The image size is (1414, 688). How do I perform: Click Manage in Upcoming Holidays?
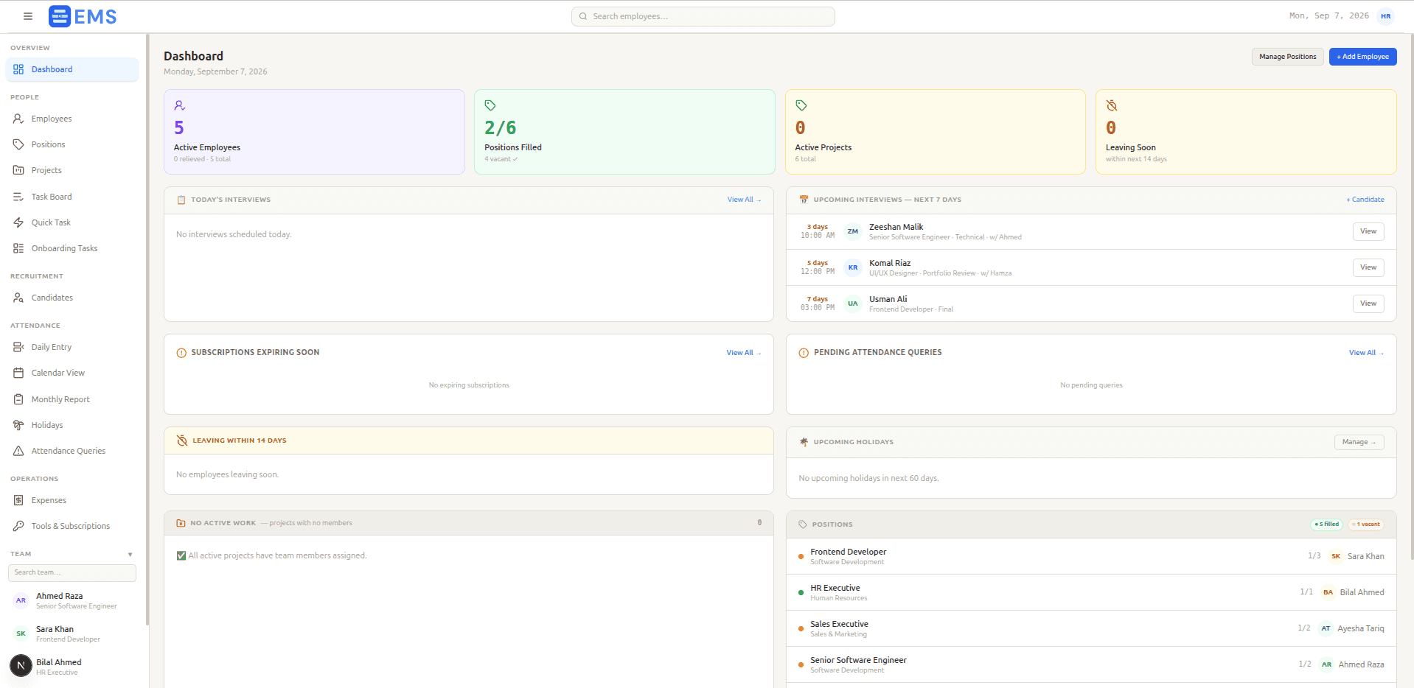coord(1359,442)
